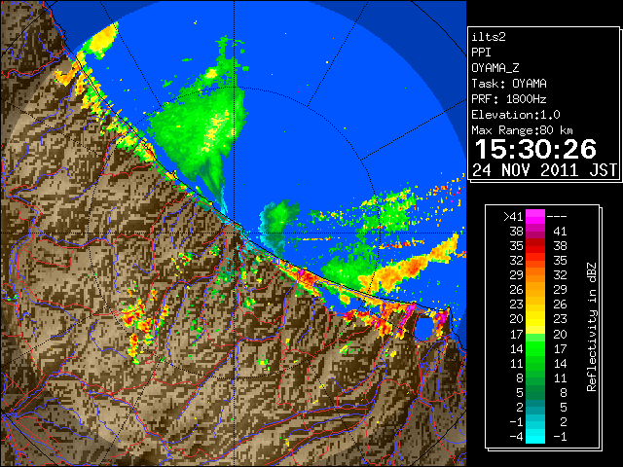Select the 'Task: OYAMA' line
The image size is (623, 467).
[x=509, y=84]
